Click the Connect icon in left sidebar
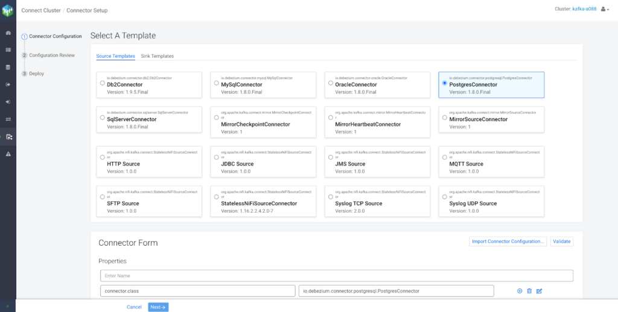The width and height of the screenshot is (618, 312). click(8, 137)
